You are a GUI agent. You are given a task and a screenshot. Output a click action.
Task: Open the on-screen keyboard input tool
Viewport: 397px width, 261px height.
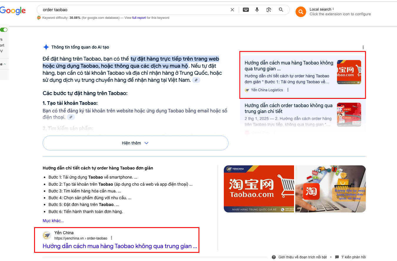pyautogui.click(x=246, y=10)
